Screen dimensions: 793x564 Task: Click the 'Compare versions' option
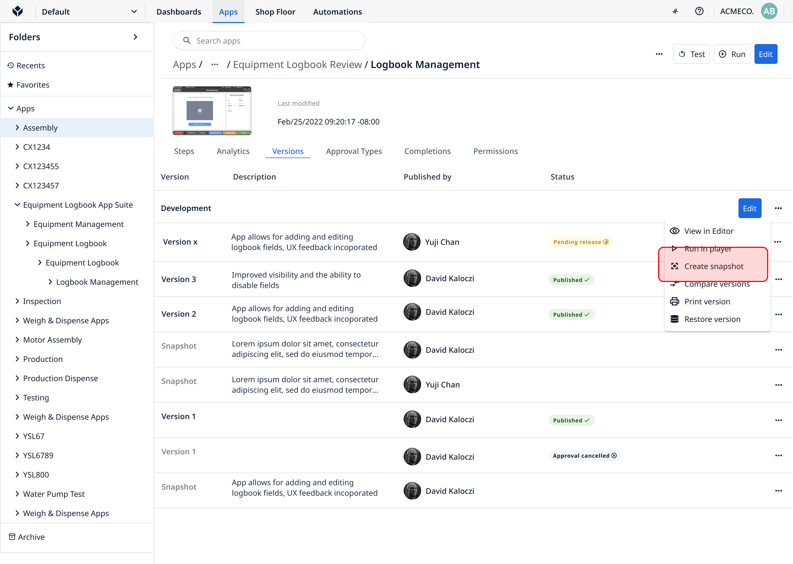tap(717, 283)
